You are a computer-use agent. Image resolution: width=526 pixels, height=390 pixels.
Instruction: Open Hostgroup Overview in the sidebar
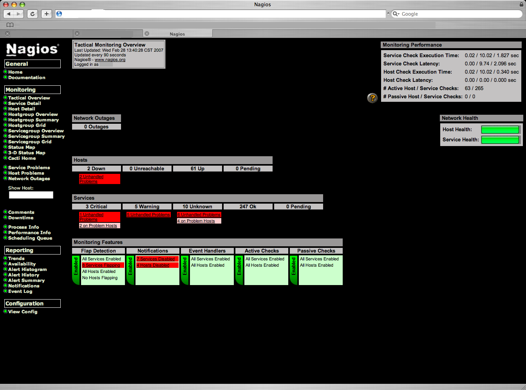(33, 114)
